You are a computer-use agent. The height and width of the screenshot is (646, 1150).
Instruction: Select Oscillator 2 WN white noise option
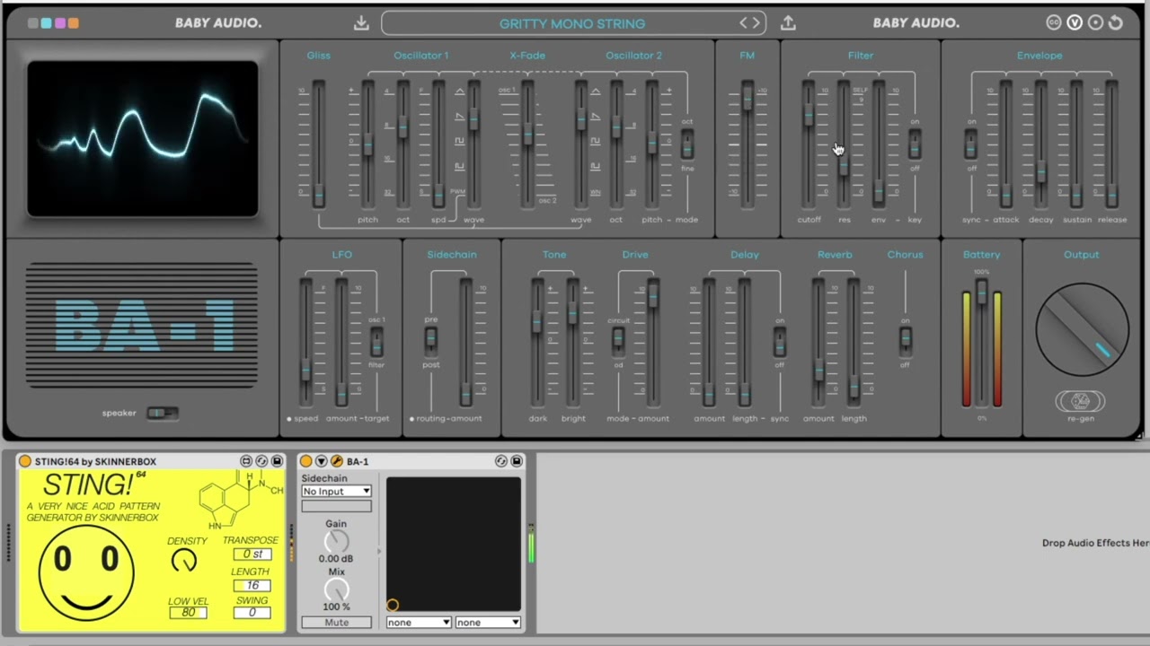click(595, 192)
